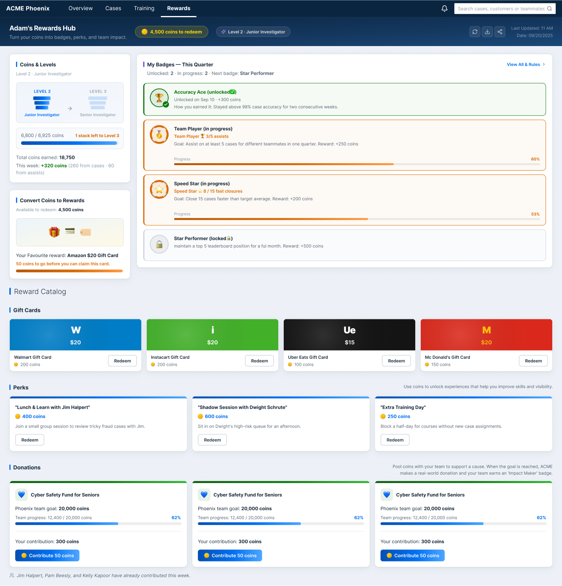Click the Amazon gift card claim progress bar
This screenshot has height=586, width=562.
70,271
